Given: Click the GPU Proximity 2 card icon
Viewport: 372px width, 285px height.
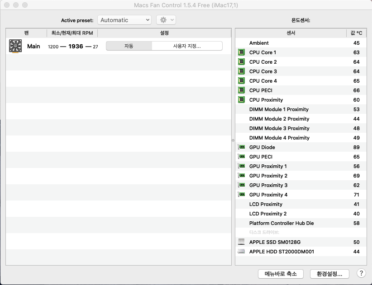Looking at the screenshot, I should 241,176.
